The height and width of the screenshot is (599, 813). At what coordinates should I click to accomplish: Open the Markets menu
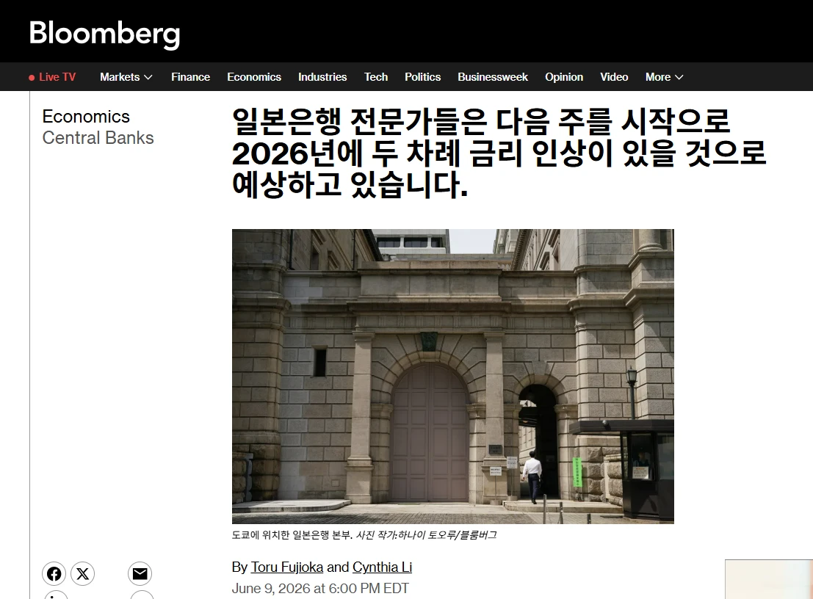coord(126,76)
